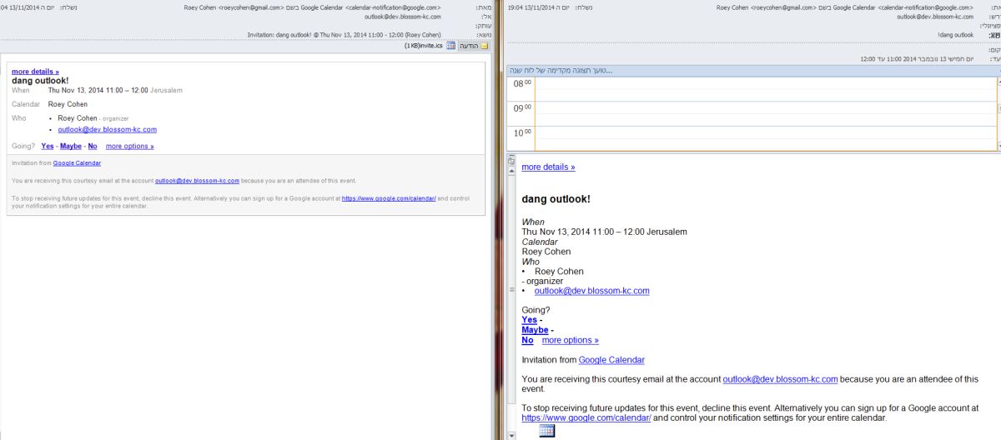Open google.com/calendar URL in left pane

[x=388, y=198]
